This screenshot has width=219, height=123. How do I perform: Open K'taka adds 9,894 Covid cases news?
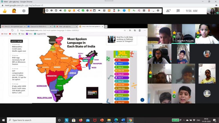coord(19,89)
